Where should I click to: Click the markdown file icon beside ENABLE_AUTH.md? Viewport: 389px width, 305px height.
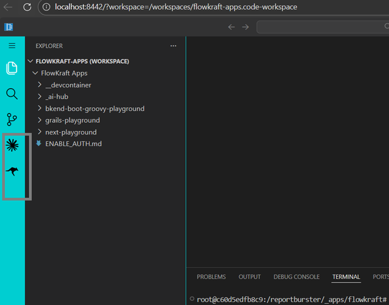39,143
